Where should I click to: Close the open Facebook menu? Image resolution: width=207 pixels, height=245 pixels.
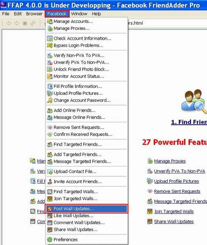pyautogui.click(x=57, y=14)
